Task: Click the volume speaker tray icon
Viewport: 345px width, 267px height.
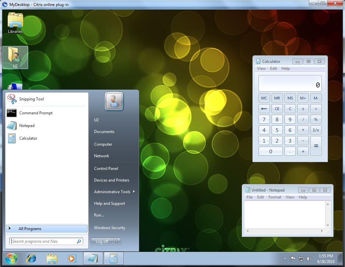Action: tap(309, 259)
